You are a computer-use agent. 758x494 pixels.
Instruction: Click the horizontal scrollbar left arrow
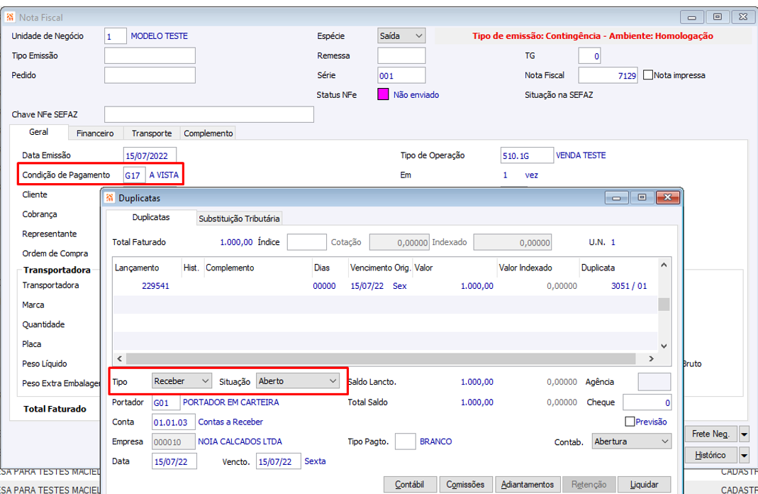119,358
